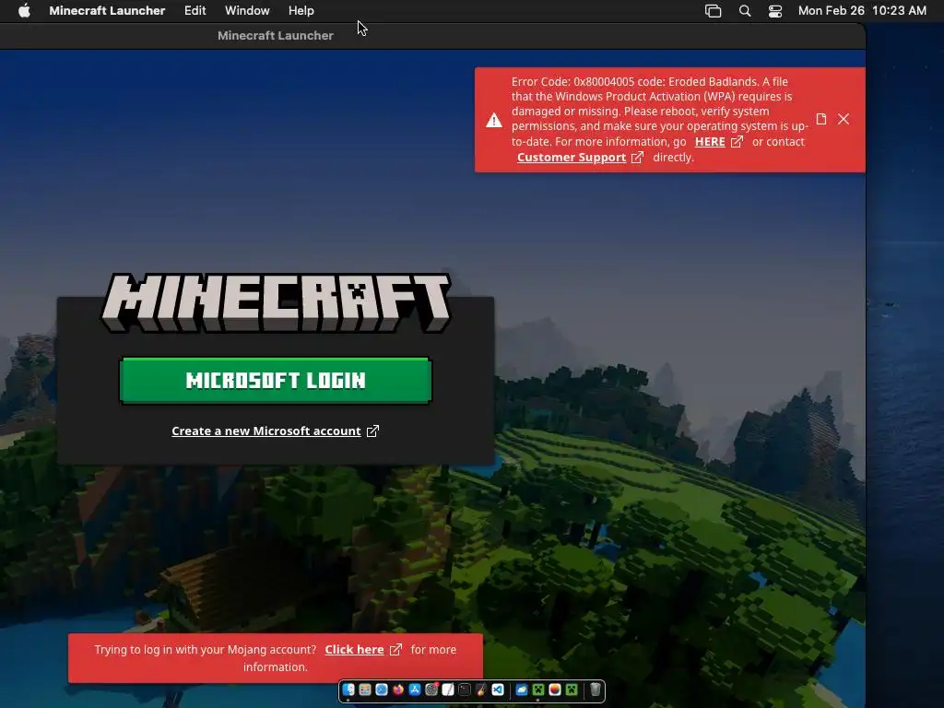This screenshot has width=944, height=708.
Task: Open the Weather cloud icon in dock
Action: 522,690
